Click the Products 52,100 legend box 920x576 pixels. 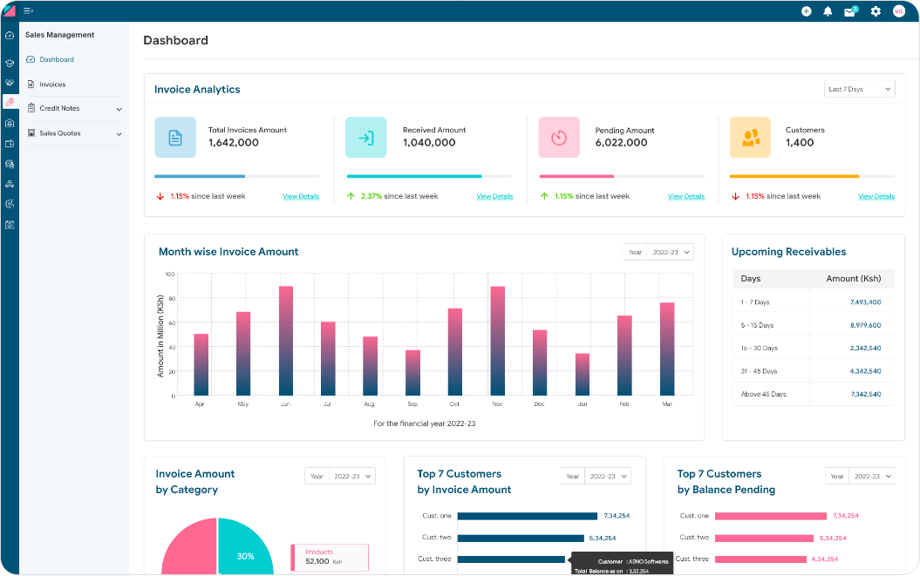[330, 557]
